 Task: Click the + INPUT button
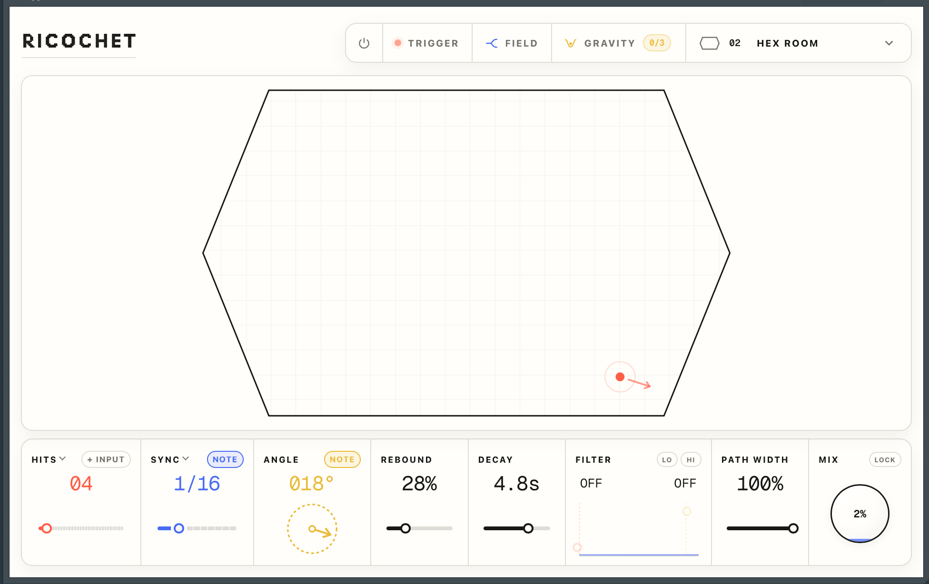[106, 459]
